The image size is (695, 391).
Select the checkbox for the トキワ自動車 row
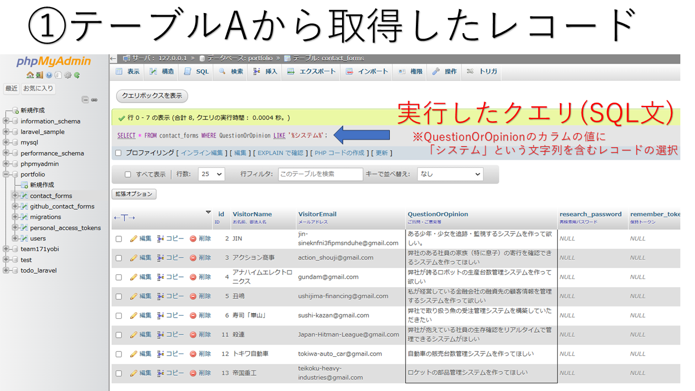[119, 354]
